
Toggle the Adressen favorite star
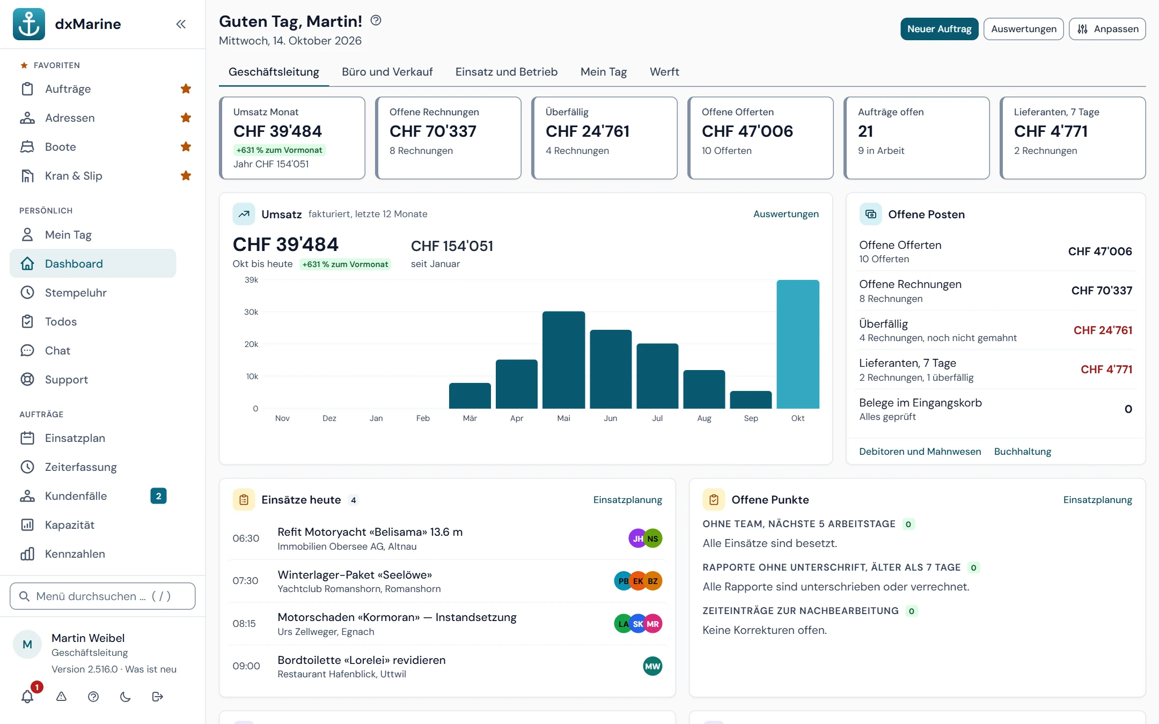point(186,117)
